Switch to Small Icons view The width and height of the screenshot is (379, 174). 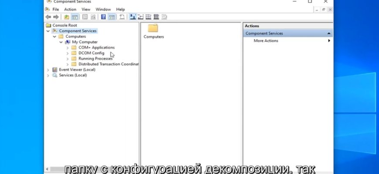click(x=140, y=17)
